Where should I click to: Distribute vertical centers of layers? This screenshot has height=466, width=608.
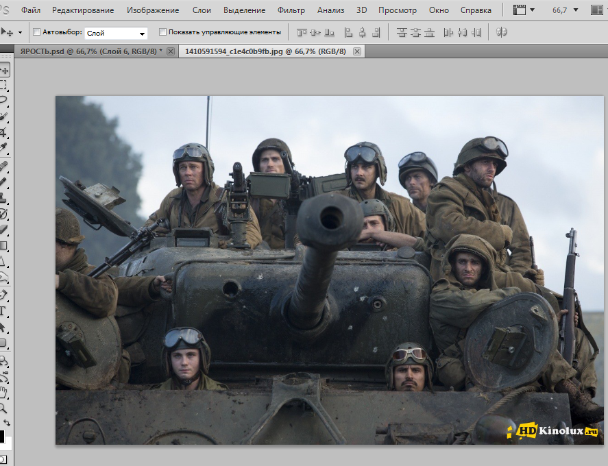(415, 33)
